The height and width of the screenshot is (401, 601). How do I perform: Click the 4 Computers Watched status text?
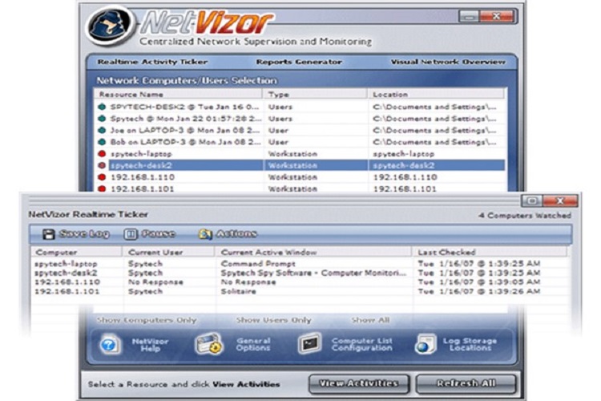[524, 215]
